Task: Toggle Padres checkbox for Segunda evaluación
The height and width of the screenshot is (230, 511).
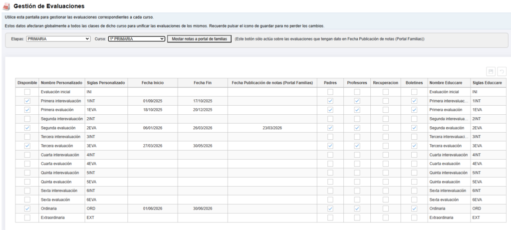Action: [x=330, y=128]
